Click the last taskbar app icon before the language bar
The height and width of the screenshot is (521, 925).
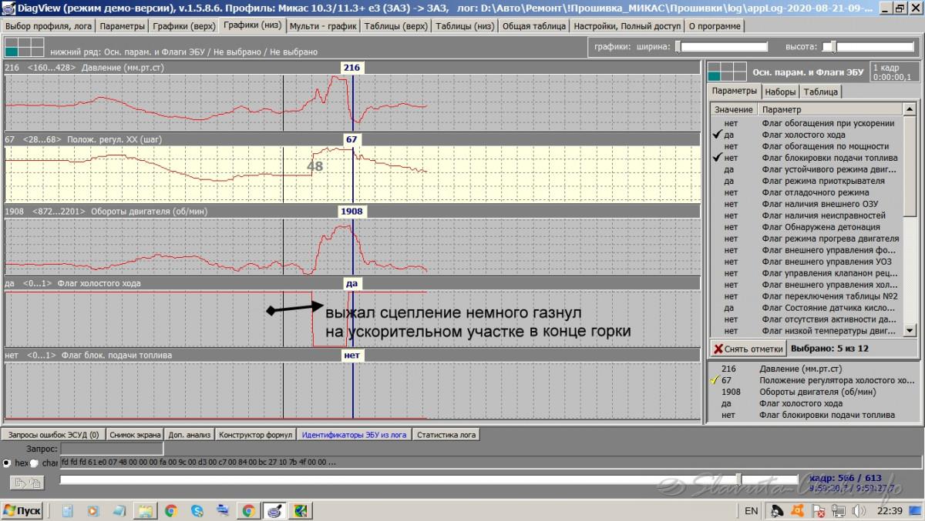[300, 510]
